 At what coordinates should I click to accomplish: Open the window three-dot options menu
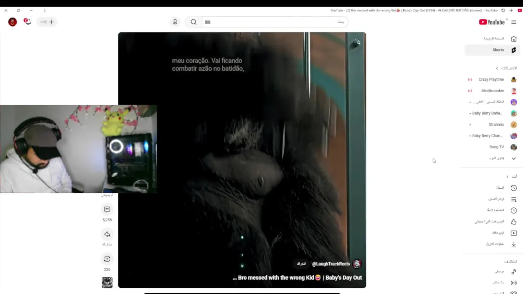pyautogui.click(x=45, y=10)
